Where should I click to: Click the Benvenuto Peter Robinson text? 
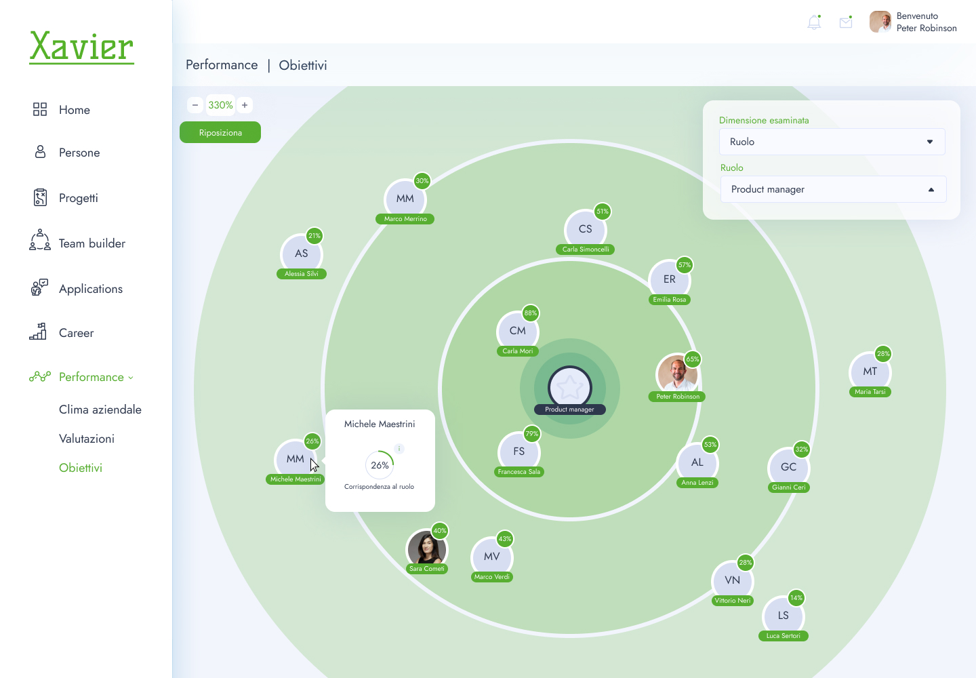click(x=927, y=22)
